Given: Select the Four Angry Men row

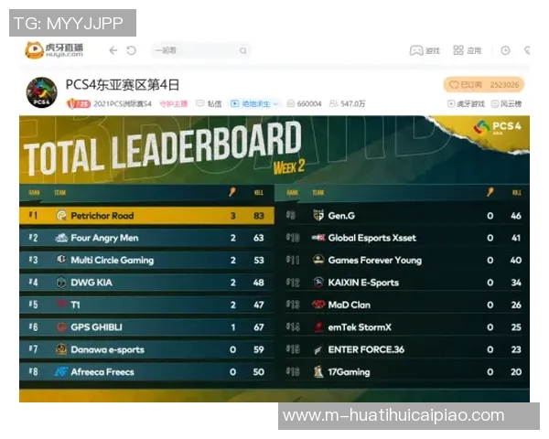Looking at the screenshot, I should pyautogui.click(x=146, y=238).
